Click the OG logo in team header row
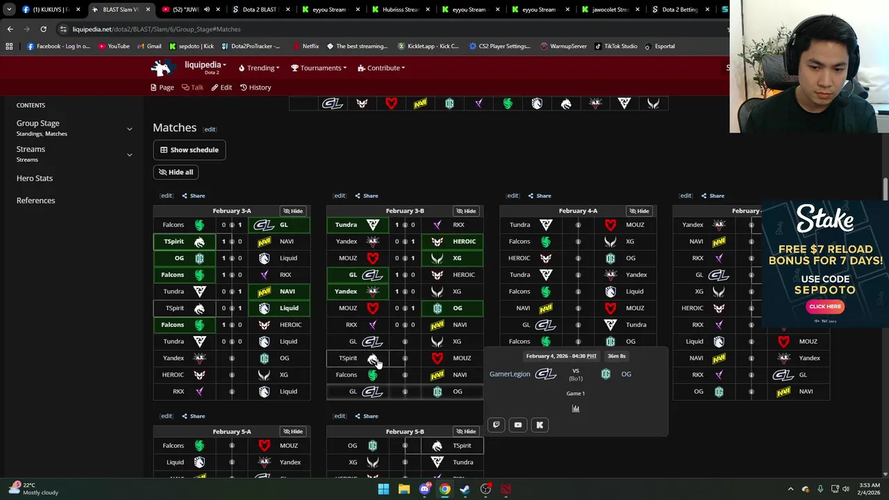 [449, 103]
